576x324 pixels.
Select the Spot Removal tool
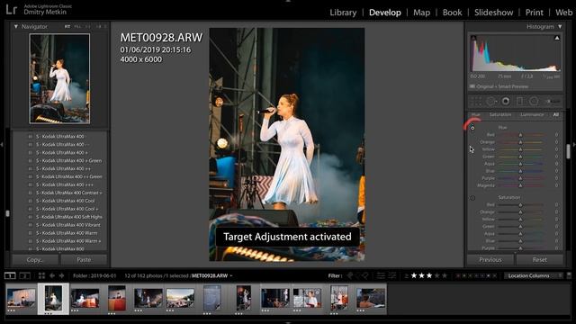[490, 102]
